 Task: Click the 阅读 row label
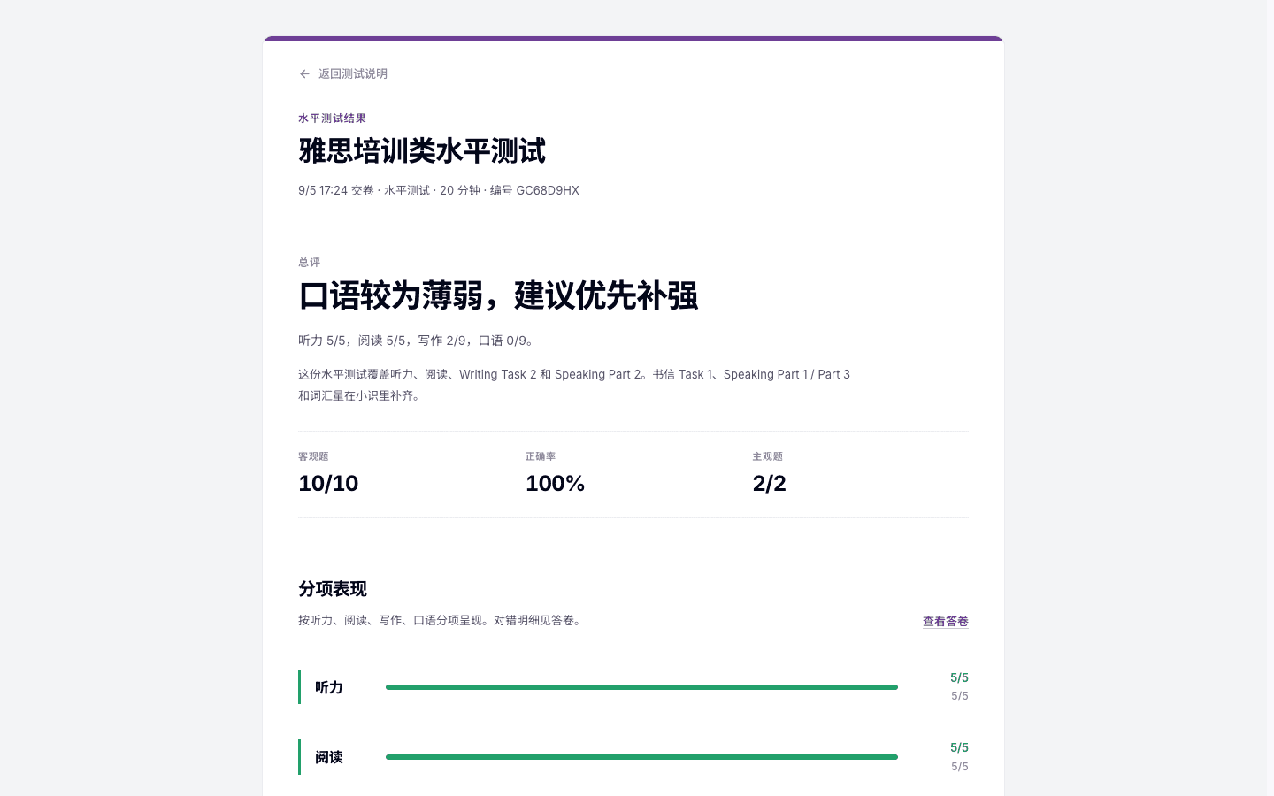(329, 757)
